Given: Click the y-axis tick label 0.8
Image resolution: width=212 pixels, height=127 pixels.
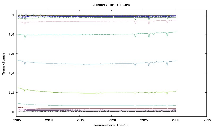Looking at the screenshot, I should tap(11, 34).
